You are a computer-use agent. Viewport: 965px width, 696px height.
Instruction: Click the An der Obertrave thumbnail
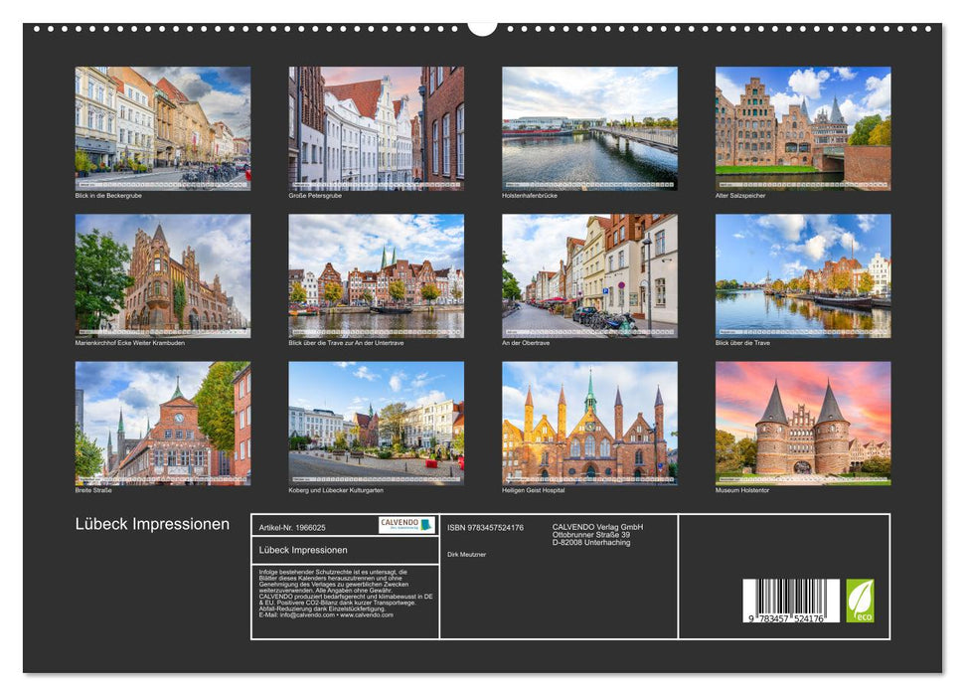click(x=589, y=275)
